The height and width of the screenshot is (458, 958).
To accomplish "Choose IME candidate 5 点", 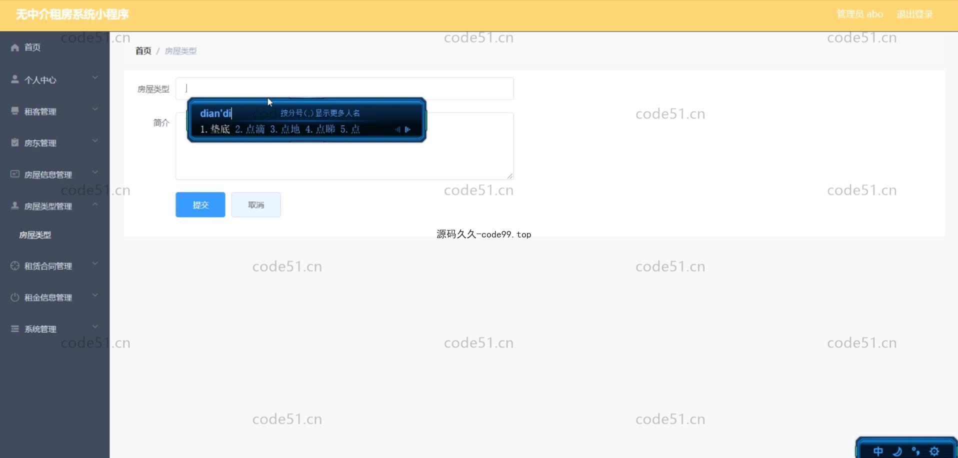I will point(350,129).
